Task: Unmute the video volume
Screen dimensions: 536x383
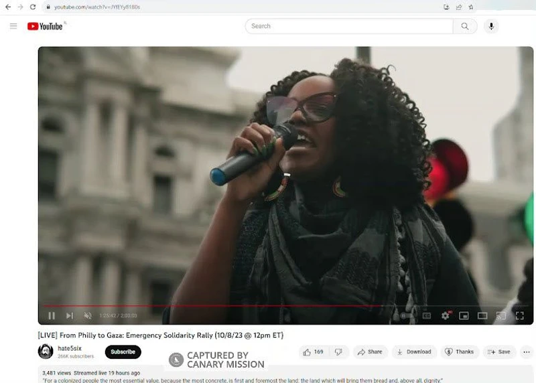Action: pyautogui.click(x=88, y=315)
